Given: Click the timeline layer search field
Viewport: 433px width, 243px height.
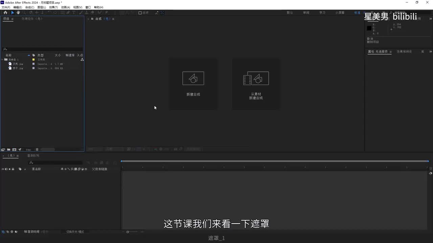Looking at the screenshot, I should point(55,163).
